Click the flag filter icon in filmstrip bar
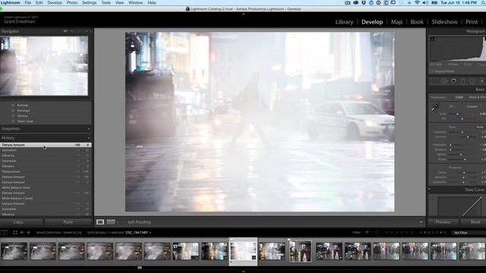 pos(367,233)
